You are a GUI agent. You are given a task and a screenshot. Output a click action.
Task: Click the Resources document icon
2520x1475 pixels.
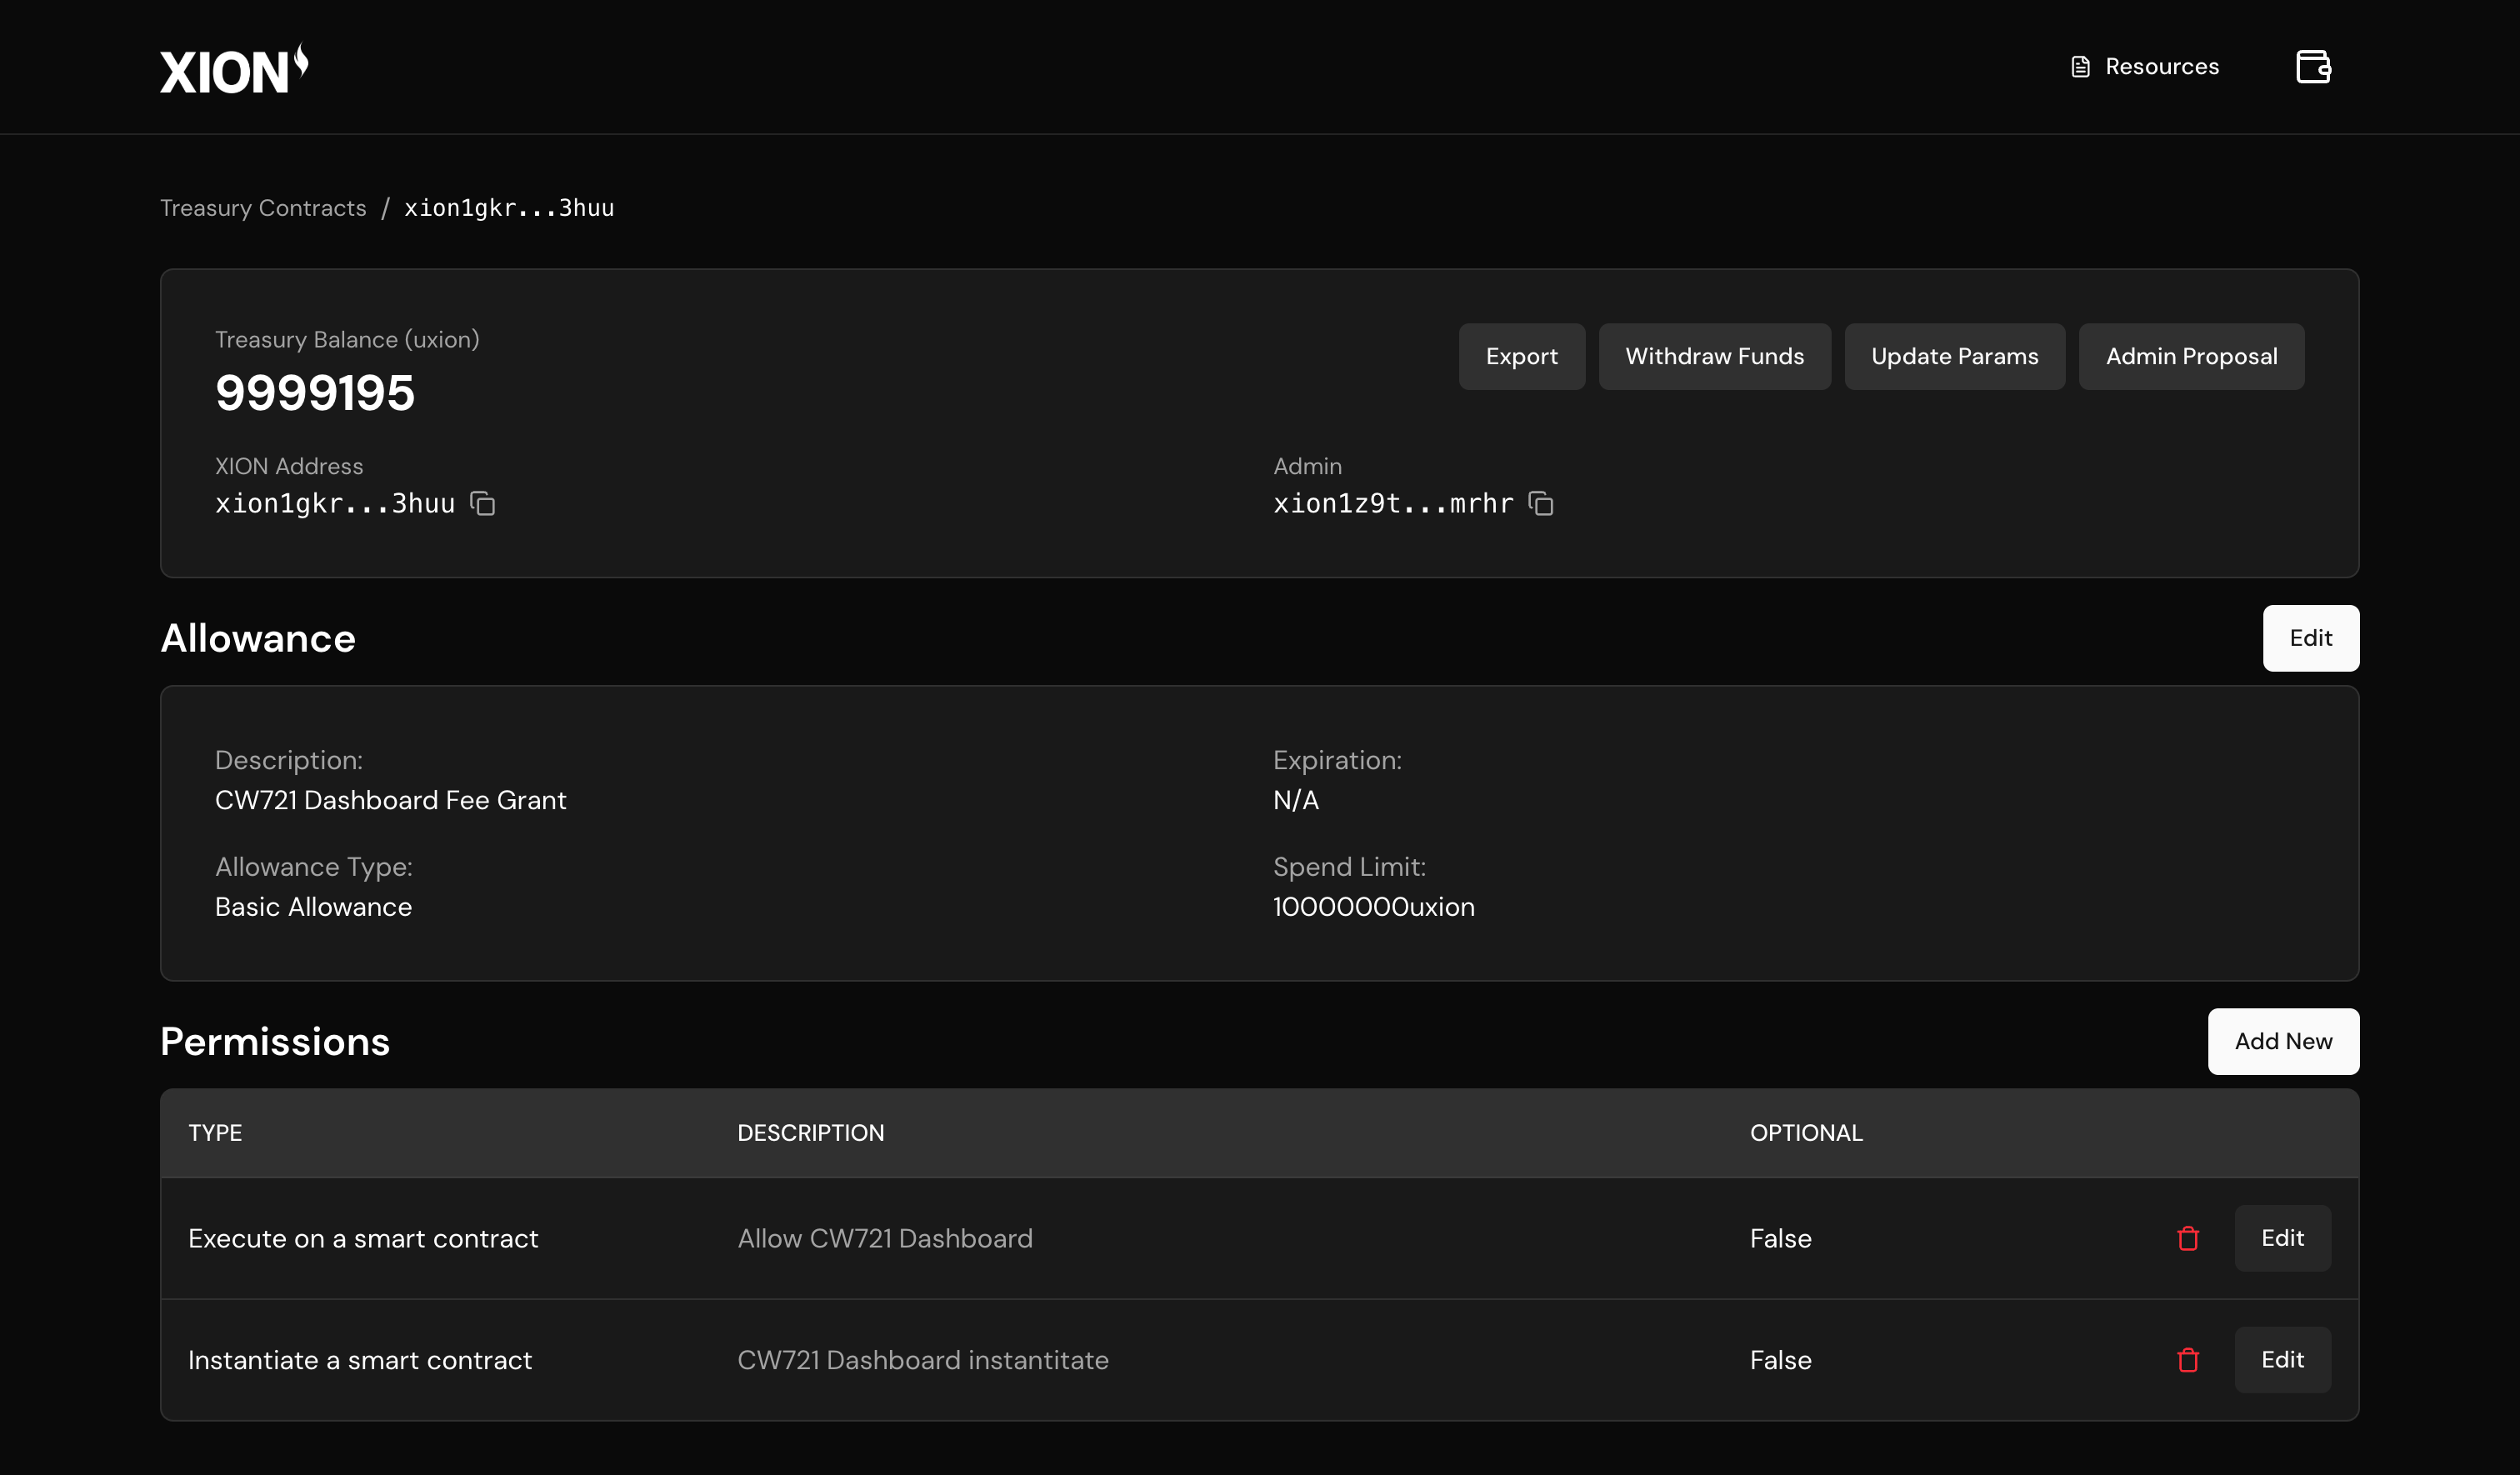pyautogui.click(x=2080, y=67)
